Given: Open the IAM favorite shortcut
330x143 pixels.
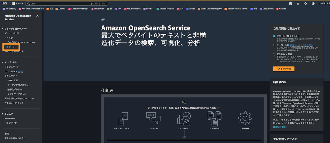Looking at the screenshot, I should [x=180, y=9].
